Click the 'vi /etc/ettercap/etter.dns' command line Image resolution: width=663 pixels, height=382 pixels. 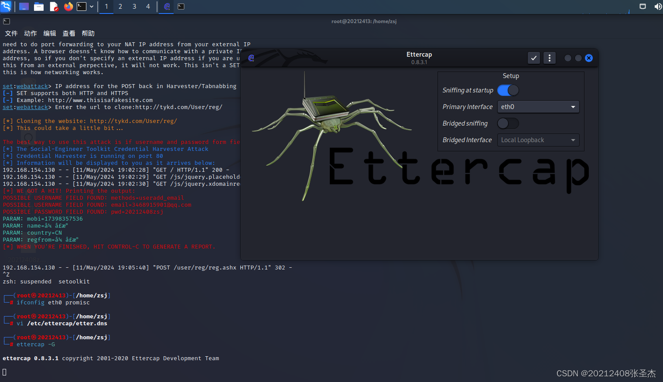tap(62, 324)
